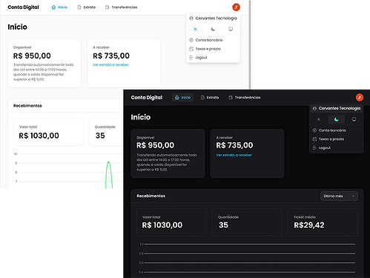The image size is (370, 278).
Task: Open Transferências tab in light window
Action: [x=121, y=7]
